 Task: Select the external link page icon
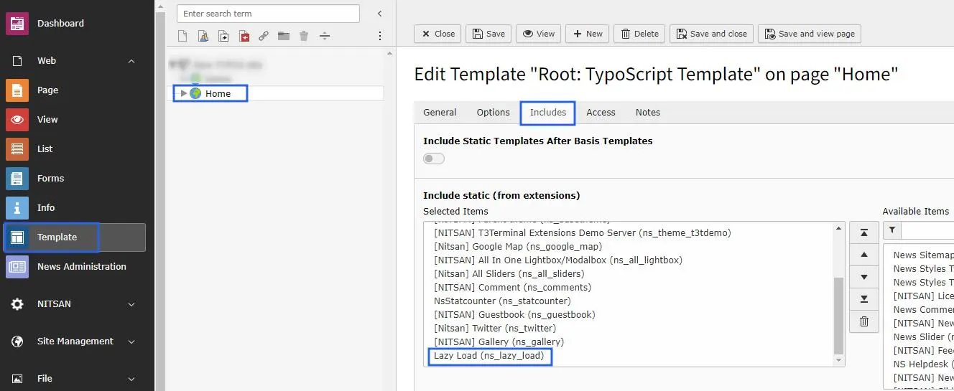(264, 36)
